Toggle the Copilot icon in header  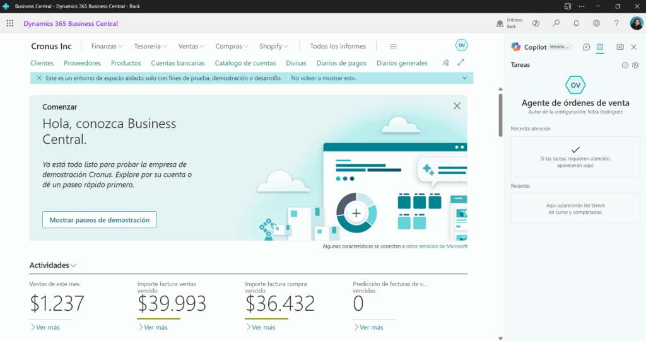pos(536,23)
